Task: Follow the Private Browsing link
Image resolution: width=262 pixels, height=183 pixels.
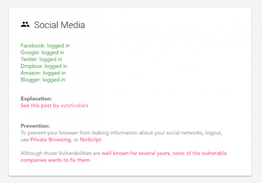Action: pyautogui.click(x=51, y=140)
